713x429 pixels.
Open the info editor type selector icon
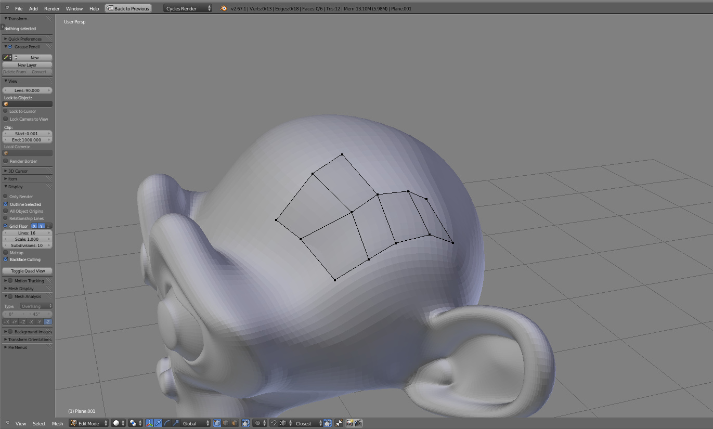click(7, 8)
